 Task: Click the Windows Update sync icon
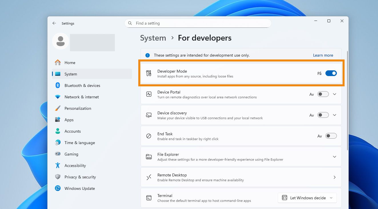58,188
